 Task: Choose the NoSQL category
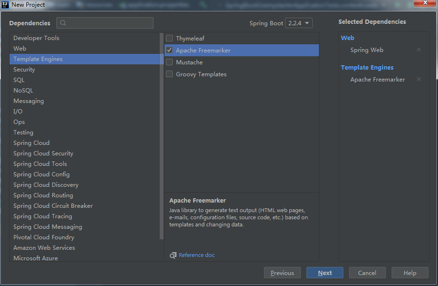click(23, 91)
